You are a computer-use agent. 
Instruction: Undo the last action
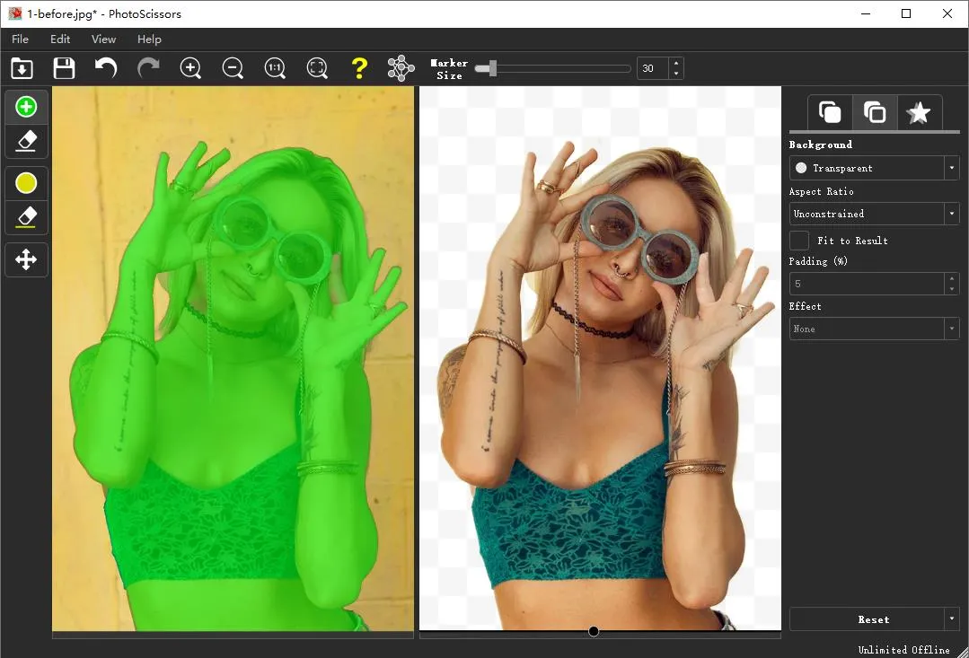click(x=106, y=68)
